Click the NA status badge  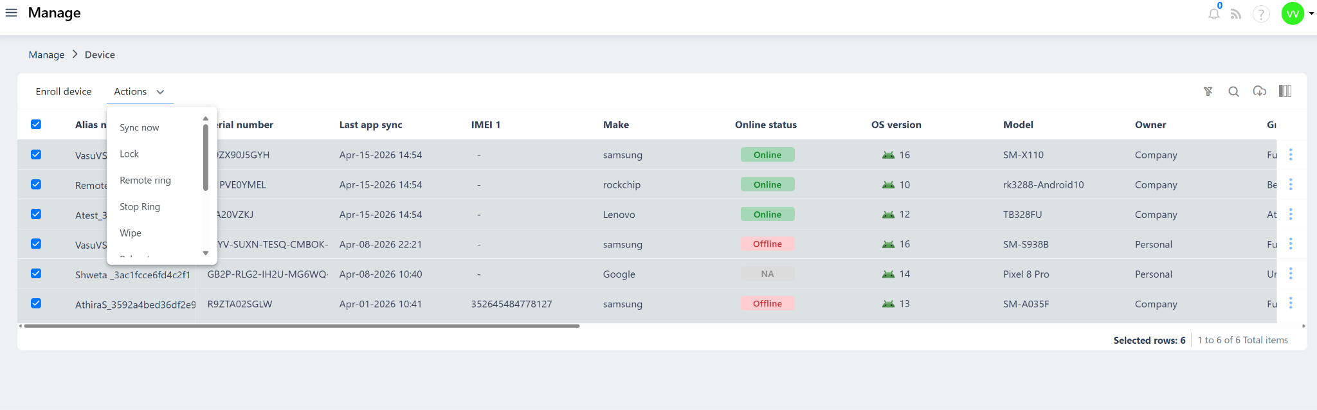click(x=767, y=274)
